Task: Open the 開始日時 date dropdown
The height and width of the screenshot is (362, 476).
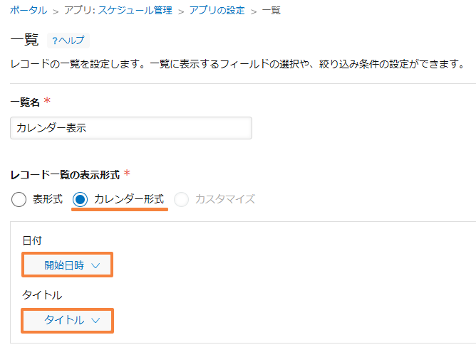Action: point(68,265)
